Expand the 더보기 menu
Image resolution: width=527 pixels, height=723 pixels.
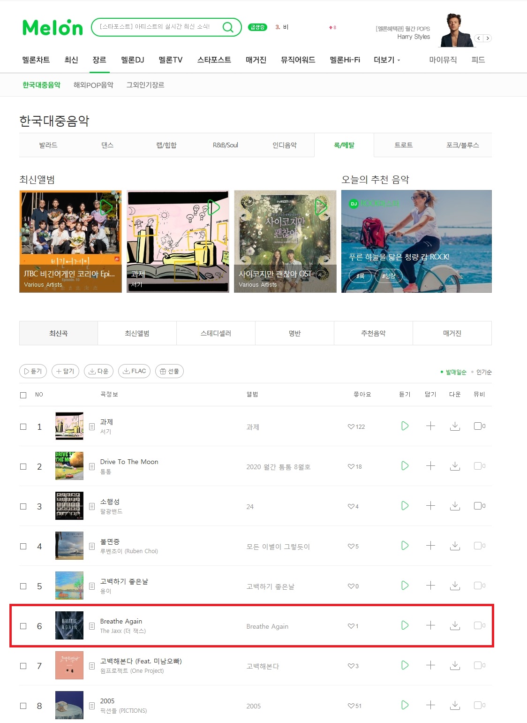pyautogui.click(x=387, y=60)
